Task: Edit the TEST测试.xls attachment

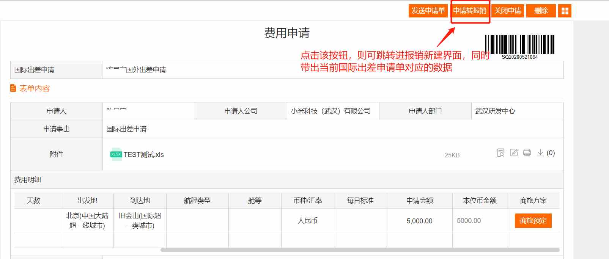Action: (x=514, y=153)
